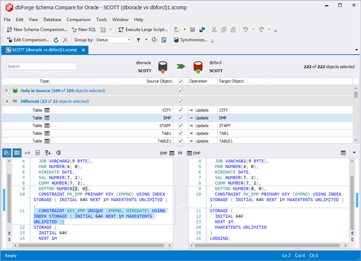
Task: Click the source dboracle database icon
Action: (x=163, y=67)
